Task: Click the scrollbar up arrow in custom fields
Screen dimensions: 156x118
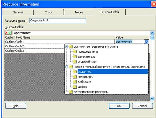Action: [152, 33]
